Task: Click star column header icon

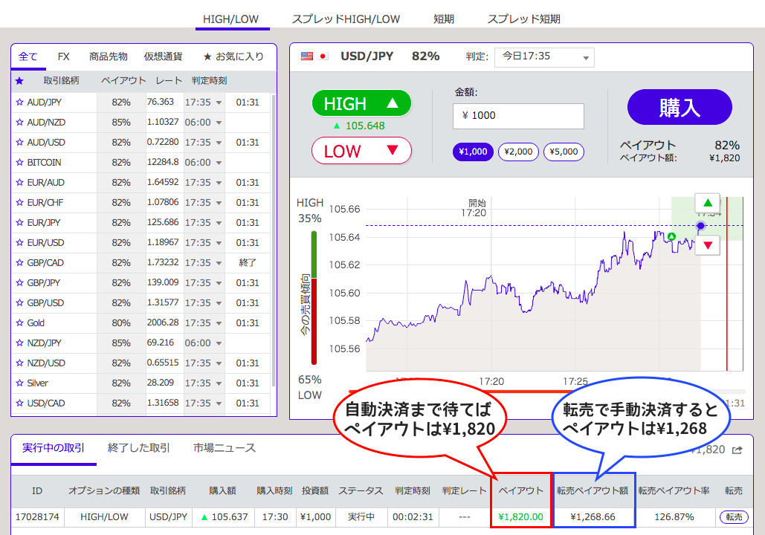Action: (19, 80)
